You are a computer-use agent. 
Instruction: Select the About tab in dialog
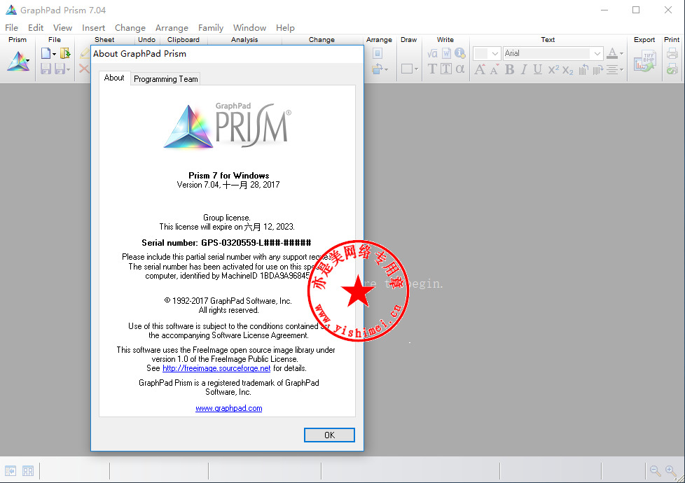[114, 78]
